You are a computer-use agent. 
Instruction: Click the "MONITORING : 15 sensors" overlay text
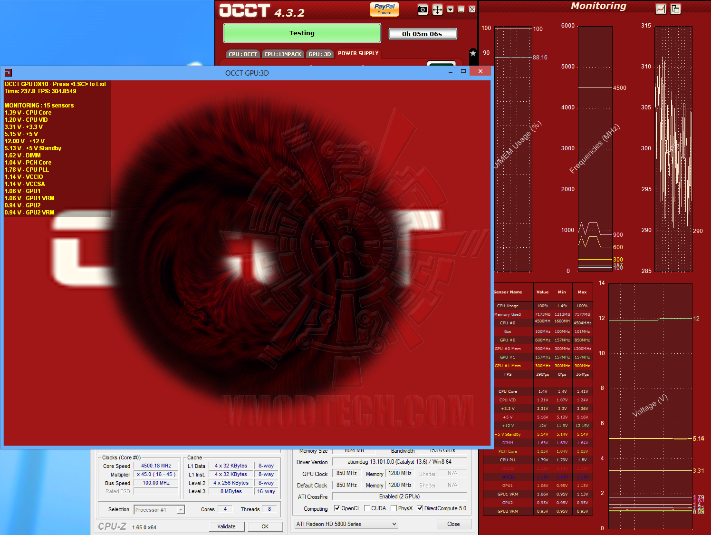click(39, 106)
